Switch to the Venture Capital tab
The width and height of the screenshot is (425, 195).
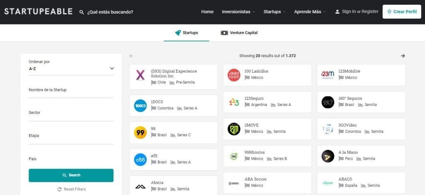(x=239, y=33)
